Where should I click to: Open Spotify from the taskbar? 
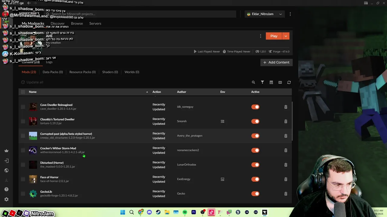[185, 212]
